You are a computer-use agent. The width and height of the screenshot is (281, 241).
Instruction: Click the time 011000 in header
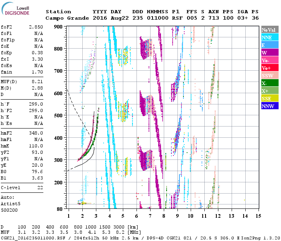[x=158, y=18]
